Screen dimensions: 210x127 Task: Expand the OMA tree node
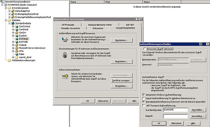click(13, 51)
